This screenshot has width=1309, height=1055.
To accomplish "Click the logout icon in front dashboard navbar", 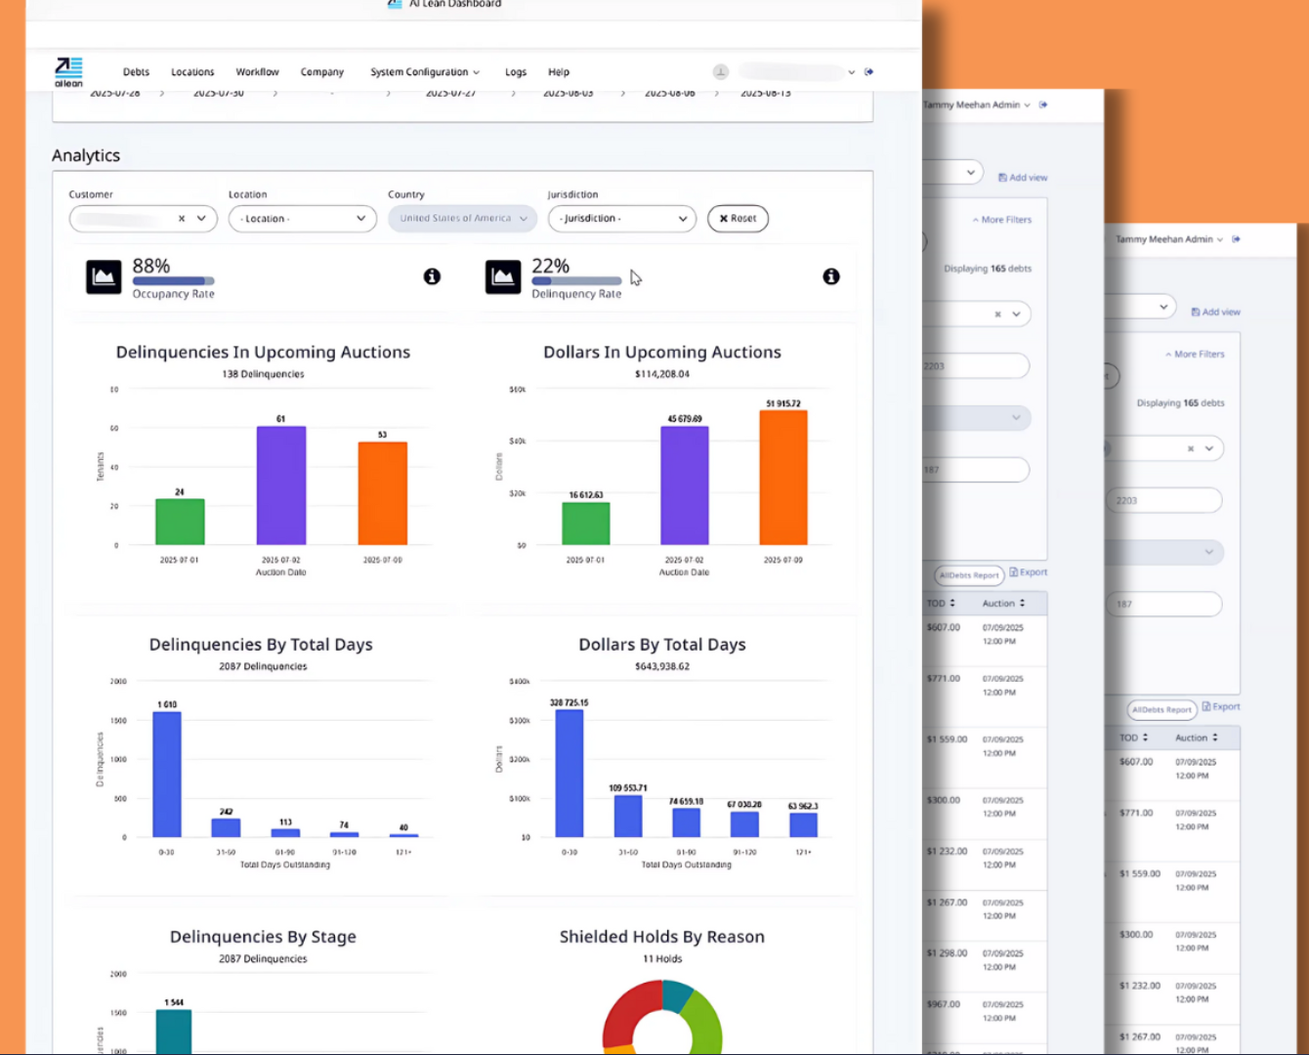I will pyautogui.click(x=869, y=71).
